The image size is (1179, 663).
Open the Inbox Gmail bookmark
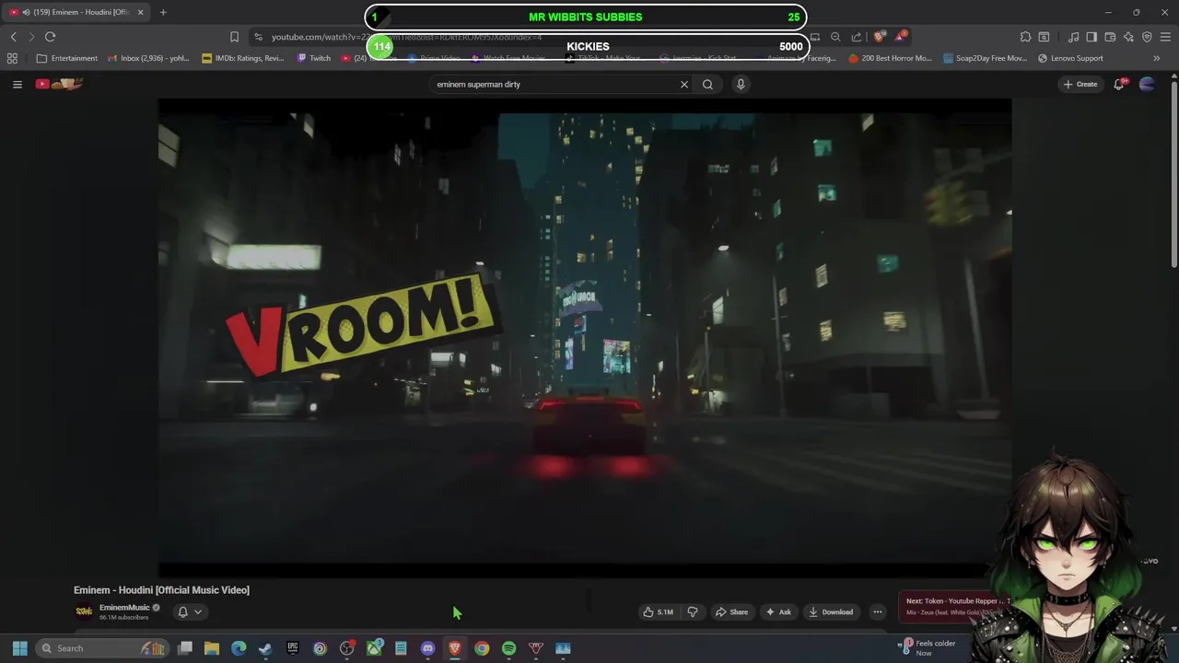(x=148, y=58)
